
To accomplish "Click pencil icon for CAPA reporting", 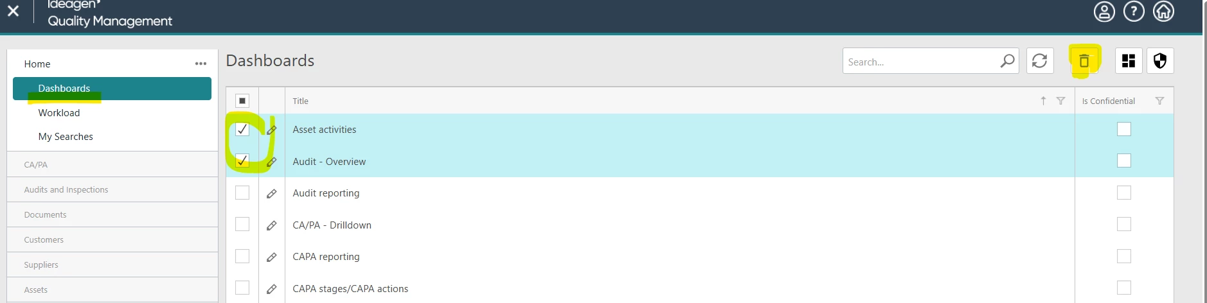I will (x=272, y=257).
